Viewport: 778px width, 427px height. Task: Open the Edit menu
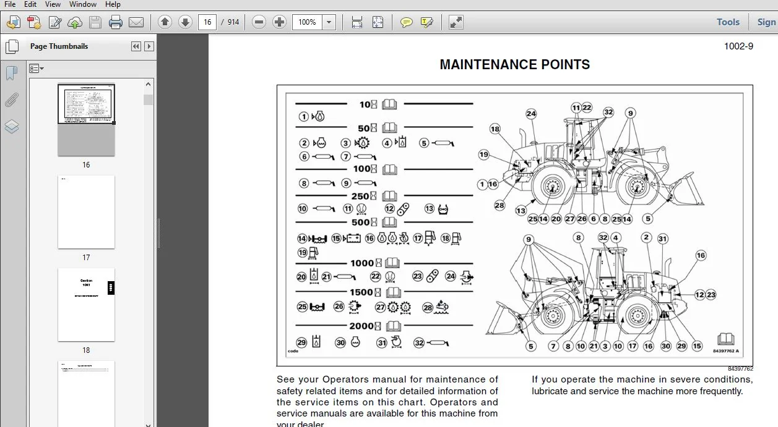(30, 4)
